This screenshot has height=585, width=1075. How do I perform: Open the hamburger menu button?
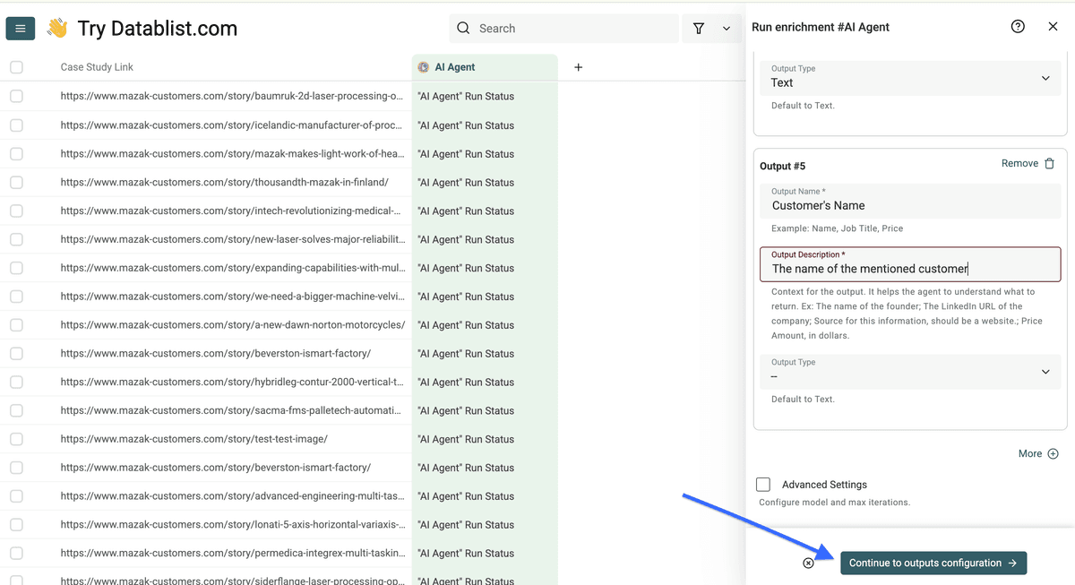20,29
